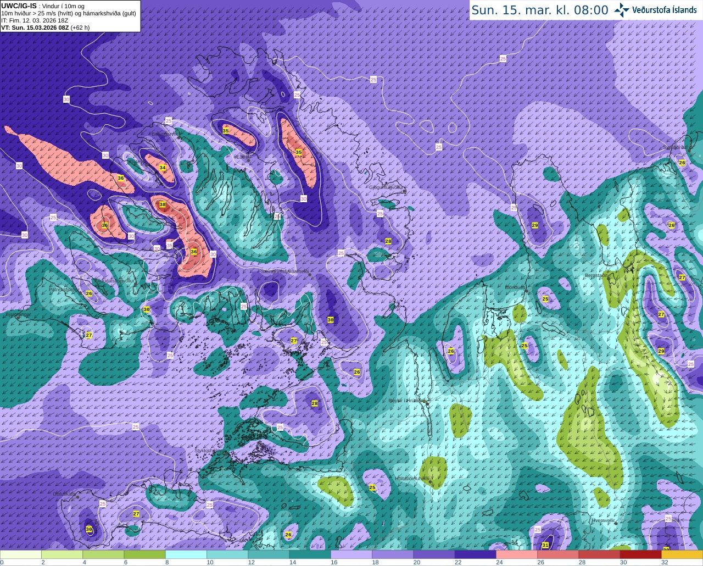703x566 pixels.
Task: Click the 'Sun. 15. mar. kl. 08:00' timestamp
Action: (540, 10)
